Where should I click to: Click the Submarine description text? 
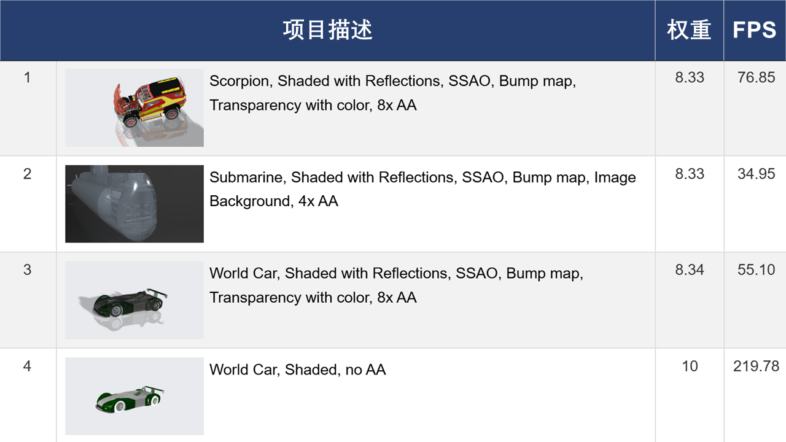tap(422, 189)
